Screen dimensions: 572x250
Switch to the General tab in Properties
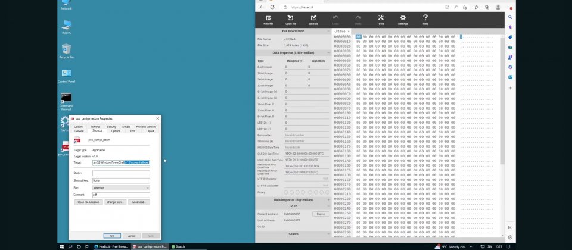pos(79,131)
